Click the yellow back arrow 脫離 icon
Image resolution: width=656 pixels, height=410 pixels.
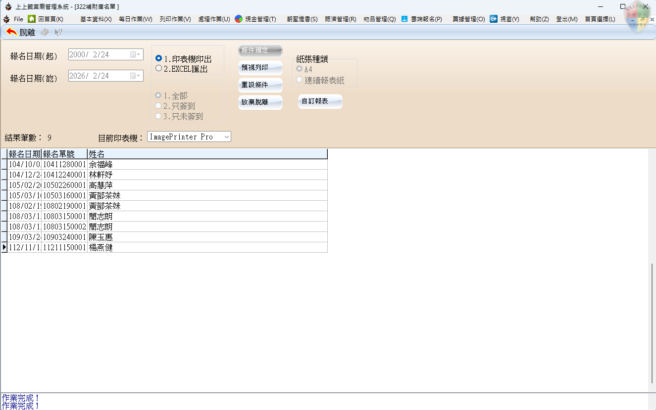(11, 32)
